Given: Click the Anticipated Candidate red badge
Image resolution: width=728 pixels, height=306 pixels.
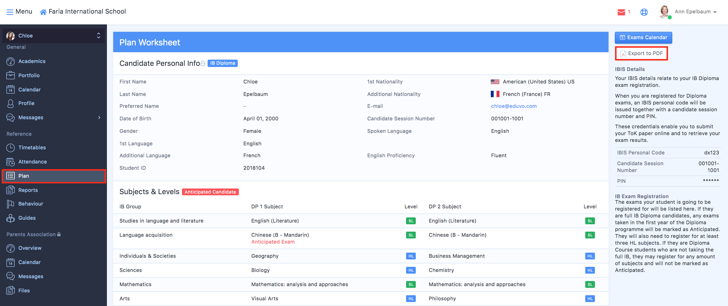Looking at the screenshot, I should [x=210, y=192].
